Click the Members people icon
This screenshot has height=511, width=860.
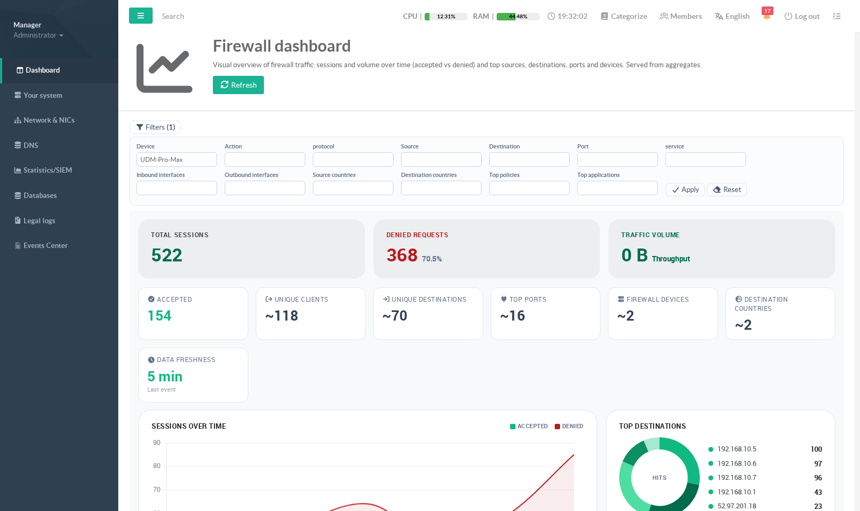click(x=664, y=16)
